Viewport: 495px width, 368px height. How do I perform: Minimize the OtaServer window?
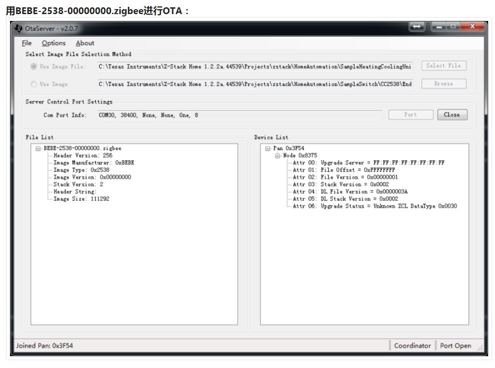tap(439, 27)
